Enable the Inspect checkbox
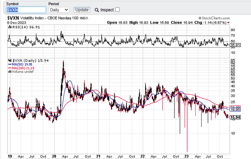Viewport: 251px width, 159px height. pyautogui.click(x=117, y=9)
